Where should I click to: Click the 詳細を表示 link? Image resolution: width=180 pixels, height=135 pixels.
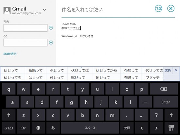tap(10, 54)
